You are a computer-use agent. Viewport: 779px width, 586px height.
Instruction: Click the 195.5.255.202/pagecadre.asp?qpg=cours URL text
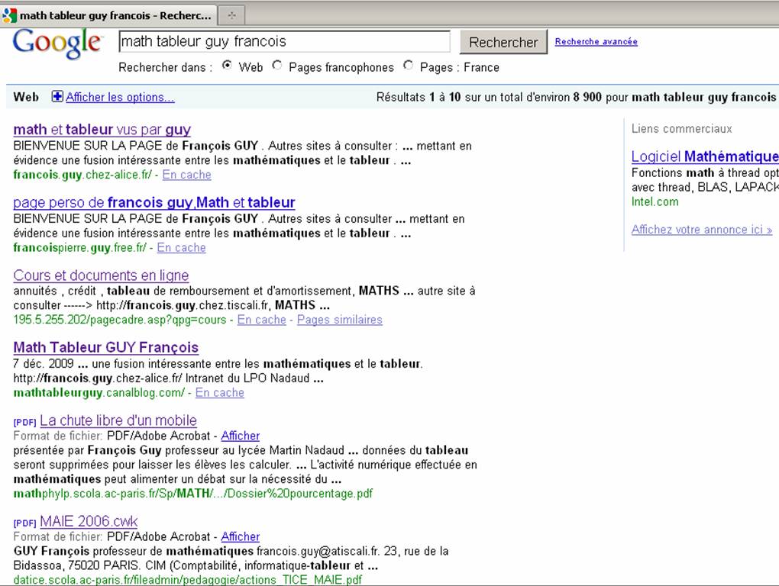click(x=120, y=320)
